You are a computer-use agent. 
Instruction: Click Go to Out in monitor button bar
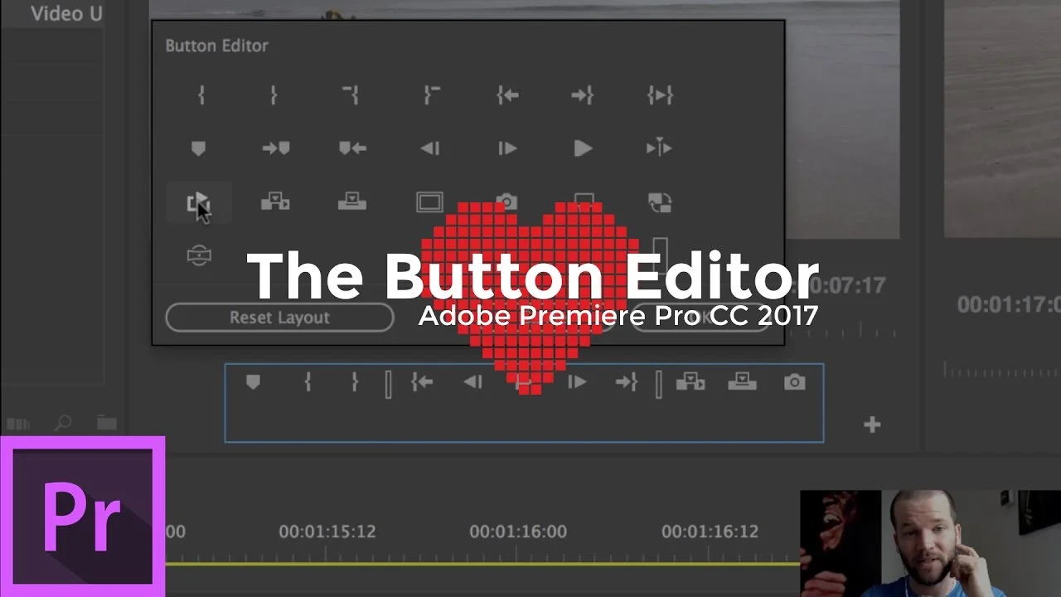[x=627, y=381]
